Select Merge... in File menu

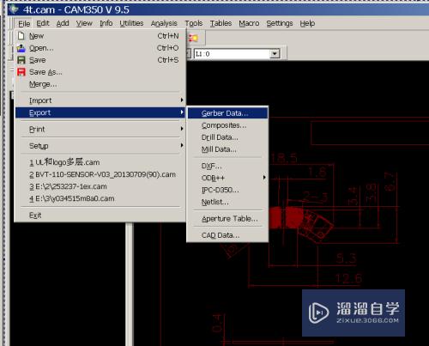[x=100, y=84]
